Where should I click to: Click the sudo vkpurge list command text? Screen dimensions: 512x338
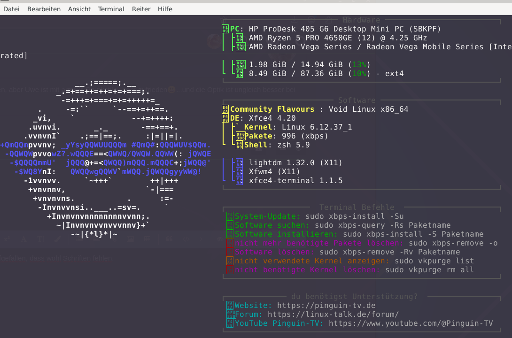[x=434, y=261]
